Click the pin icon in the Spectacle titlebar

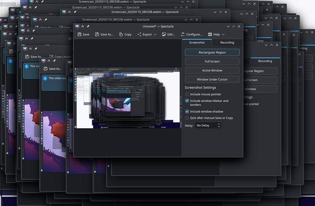[88, 27]
